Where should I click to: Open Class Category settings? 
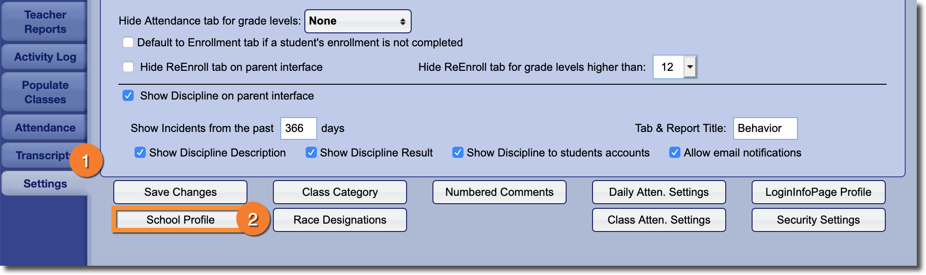pos(340,192)
